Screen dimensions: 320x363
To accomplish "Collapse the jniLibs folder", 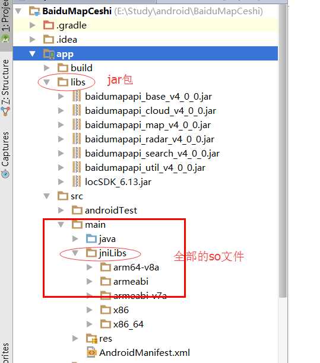I will (75, 253).
